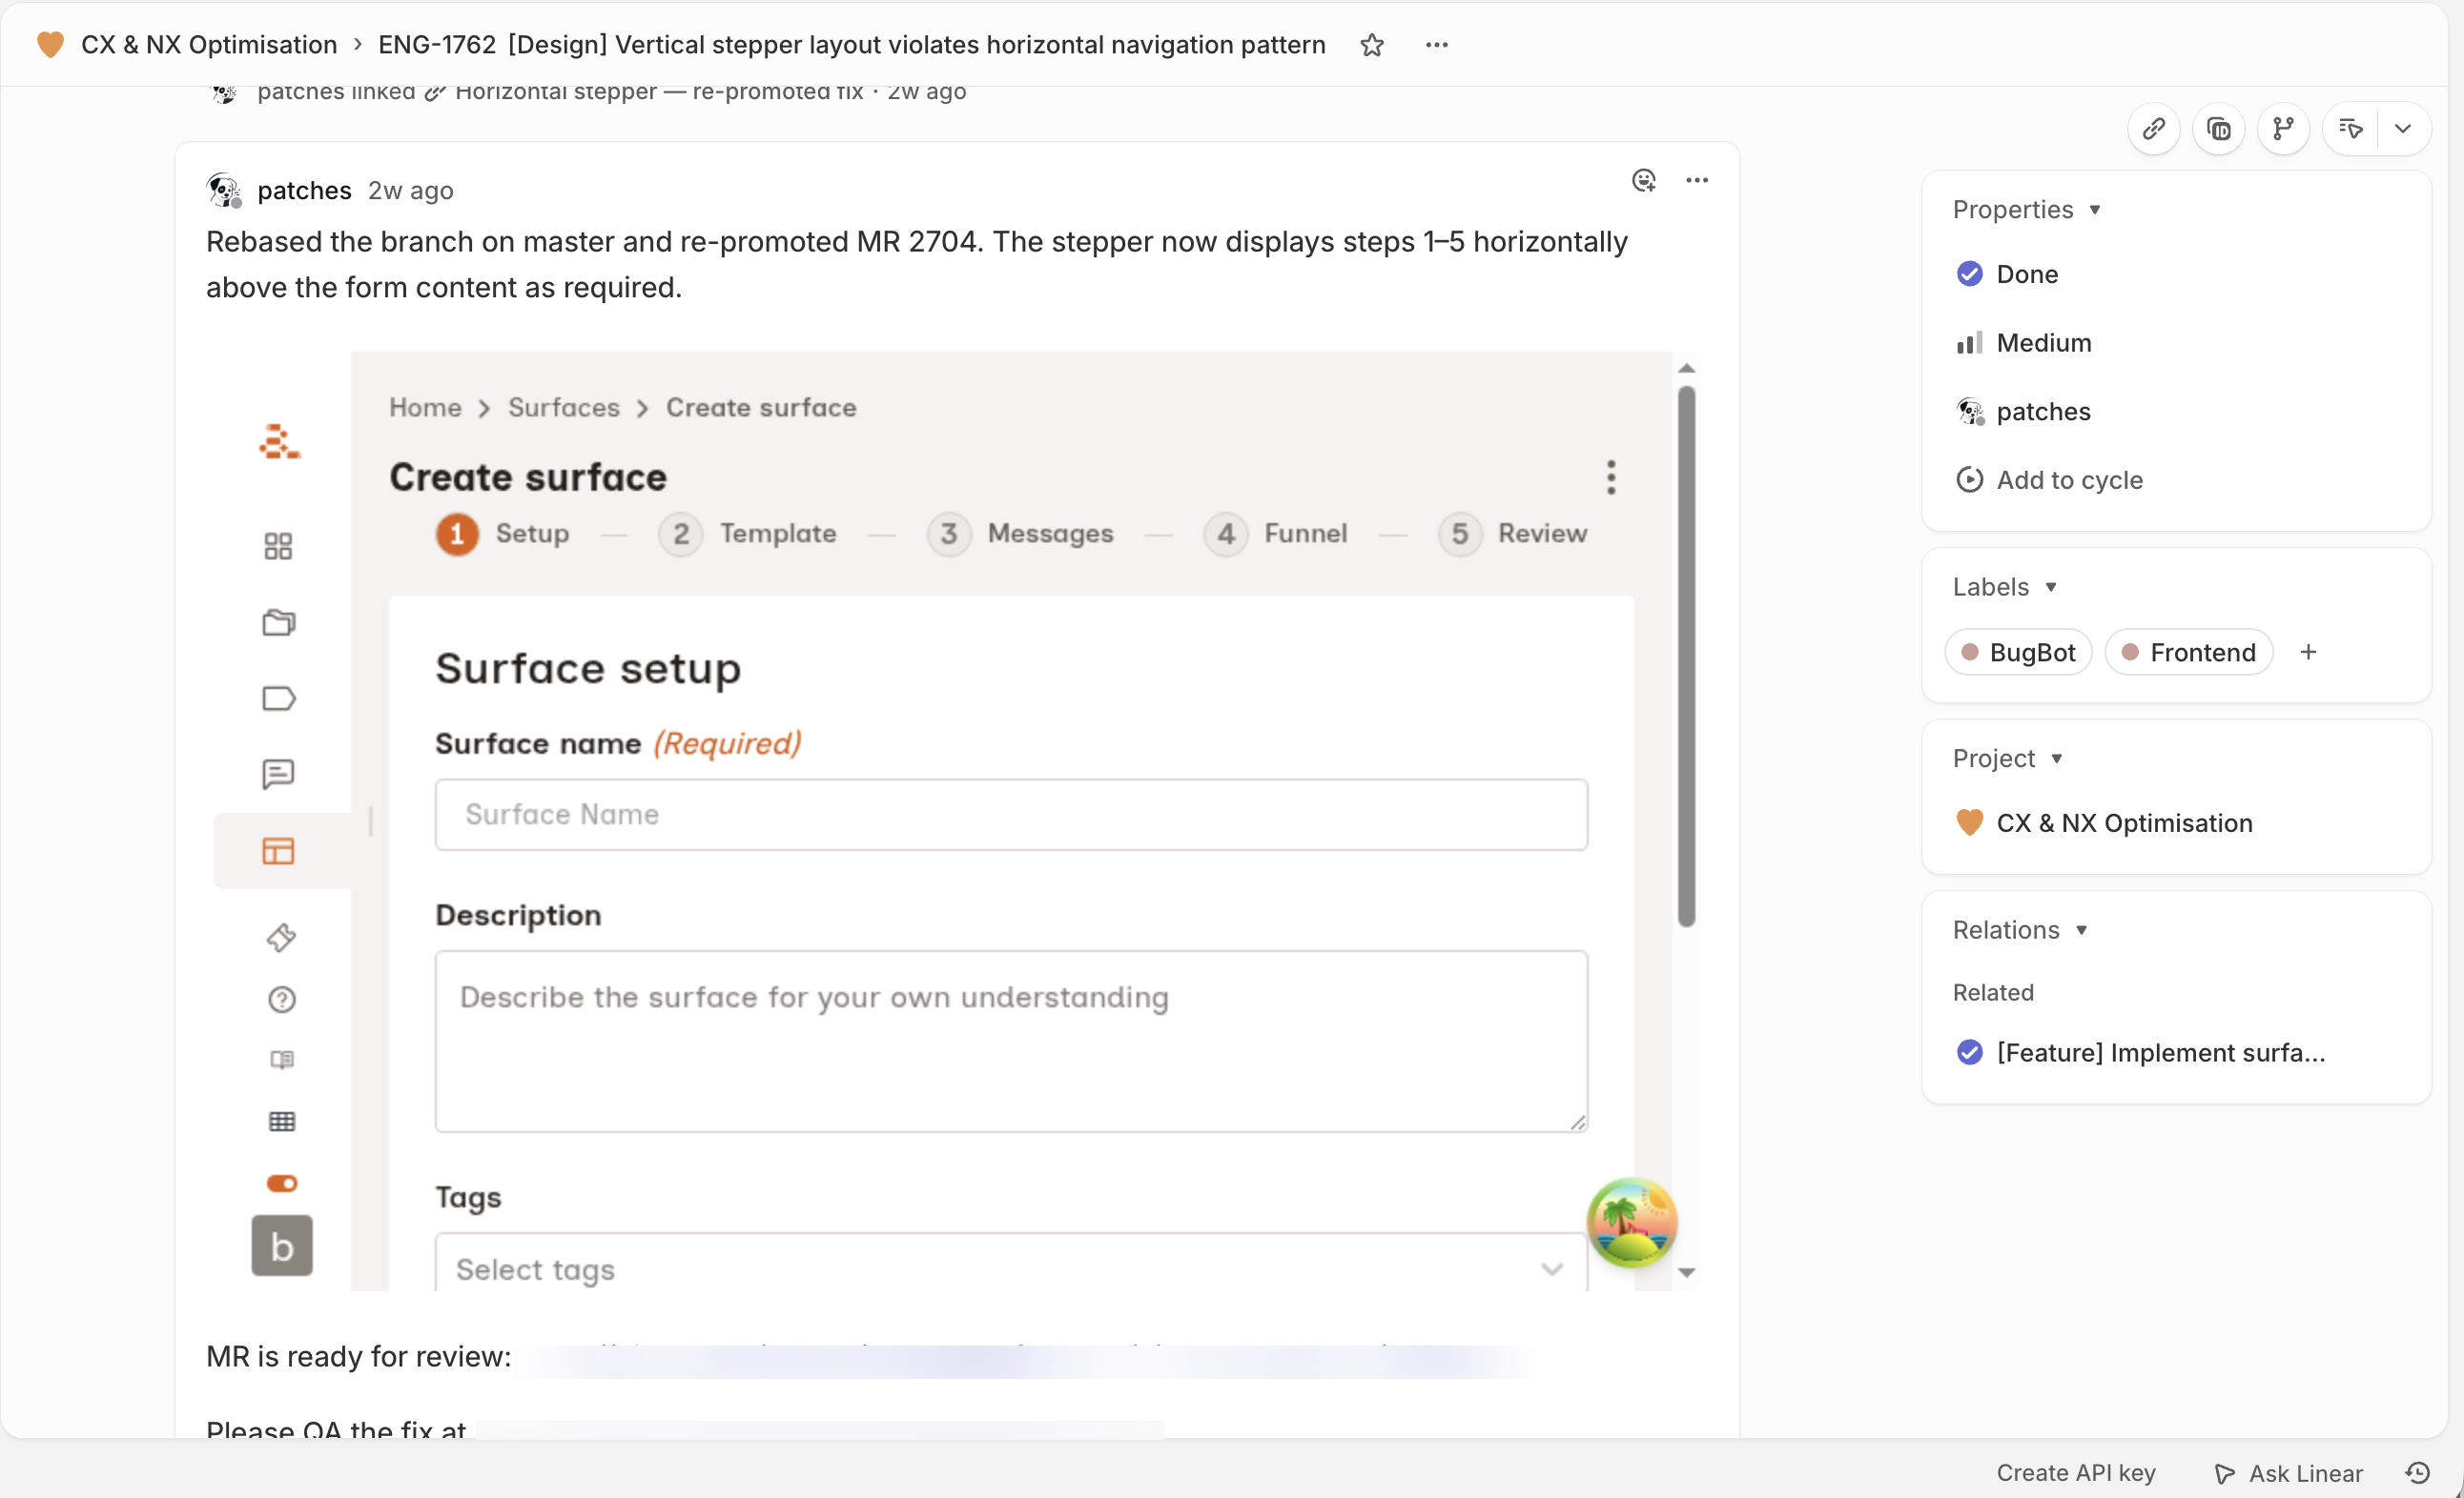Click the dashboard grid icon in screenshot sidebar
Viewport: 2464px width, 1498px height.
click(x=278, y=546)
